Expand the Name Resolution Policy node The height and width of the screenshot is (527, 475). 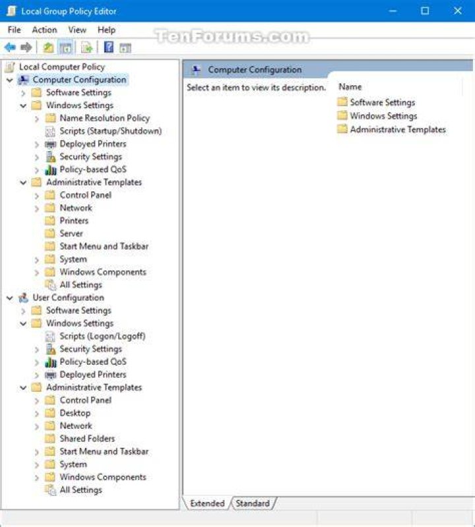(37, 119)
